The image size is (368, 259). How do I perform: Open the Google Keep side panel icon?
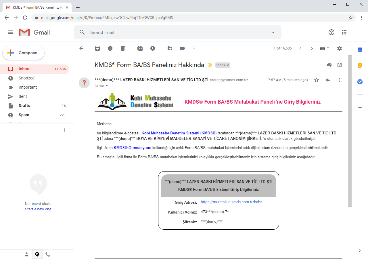360,66
